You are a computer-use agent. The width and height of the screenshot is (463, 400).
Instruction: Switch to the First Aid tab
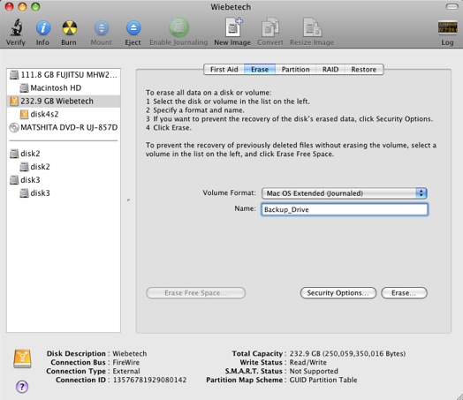coord(224,70)
